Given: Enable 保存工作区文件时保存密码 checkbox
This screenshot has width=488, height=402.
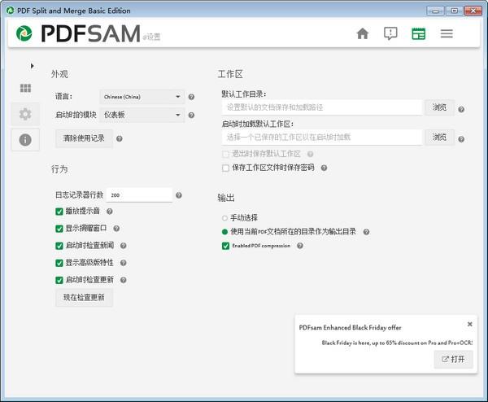Looking at the screenshot, I should point(225,168).
